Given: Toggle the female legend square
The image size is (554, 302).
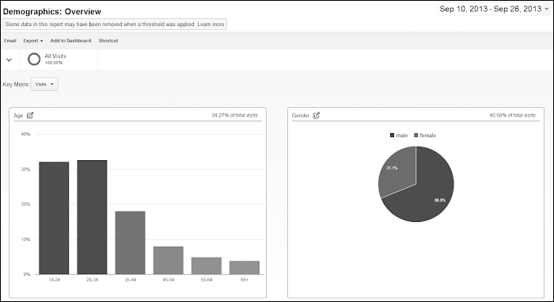Looking at the screenshot, I should 415,136.
